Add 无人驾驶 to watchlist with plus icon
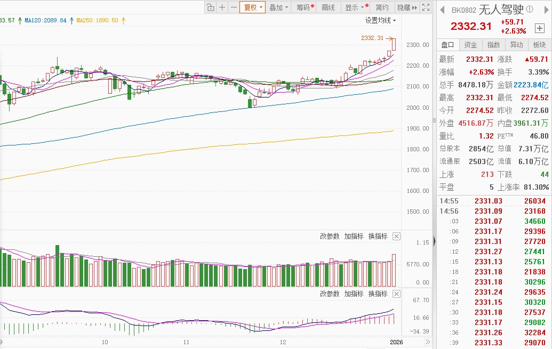552x349 pixels. pos(539,28)
